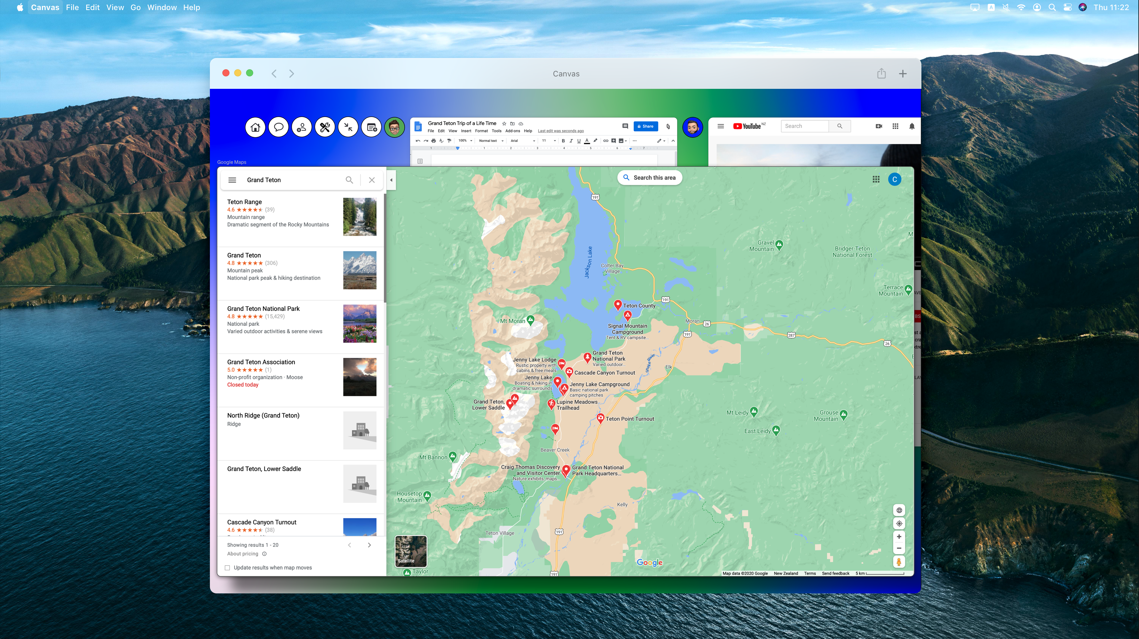Click the YouTube hamburger menu icon
This screenshot has height=639, width=1139.
pyautogui.click(x=720, y=126)
